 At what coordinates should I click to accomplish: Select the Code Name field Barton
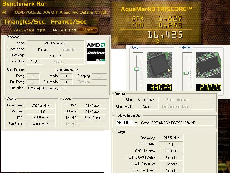[x=42, y=50]
